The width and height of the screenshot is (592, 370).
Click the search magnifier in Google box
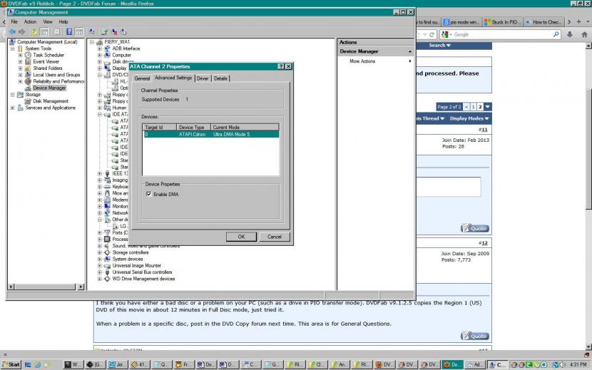click(556, 34)
